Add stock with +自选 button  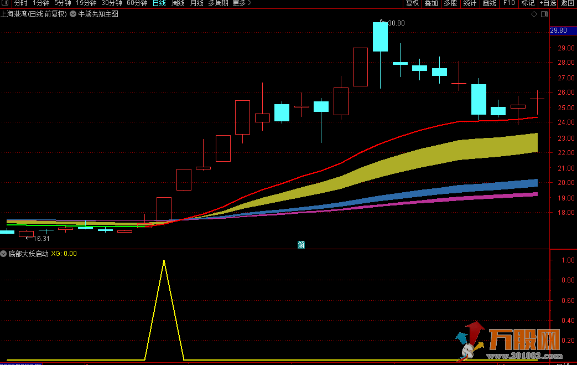click(547, 3)
